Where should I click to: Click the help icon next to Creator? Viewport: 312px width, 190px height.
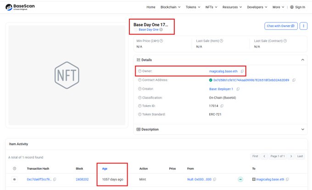tap(139, 89)
